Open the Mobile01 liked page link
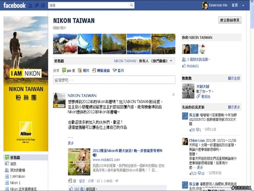 pos(192,66)
